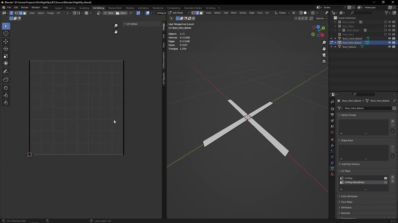Select the Select Box tool

point(6,26)
